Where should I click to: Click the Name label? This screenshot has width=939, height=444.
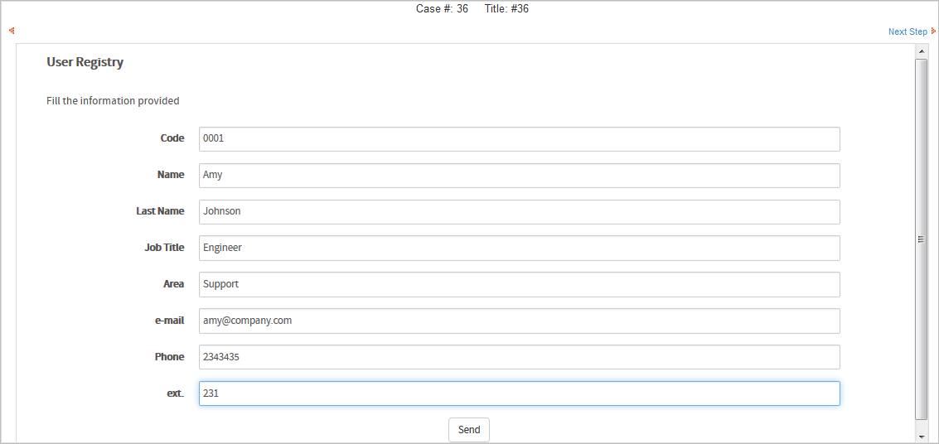pos(171,175)
